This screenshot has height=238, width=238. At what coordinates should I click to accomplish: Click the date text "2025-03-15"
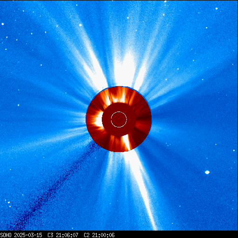pyautogui.click(x=28, y=235)
